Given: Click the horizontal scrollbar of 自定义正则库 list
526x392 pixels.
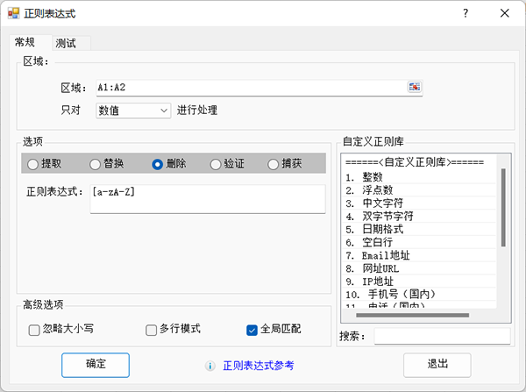Looking at the screenshot, I should (x=413, y=315).
